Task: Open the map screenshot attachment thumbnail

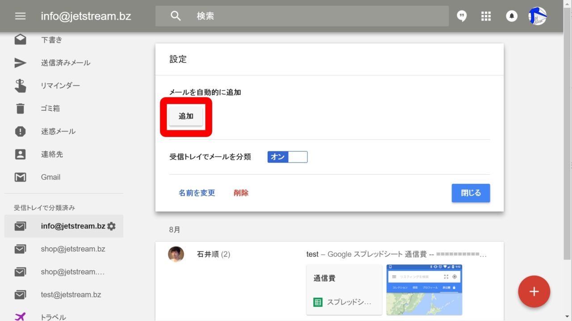Action: (x=424, y=290)
